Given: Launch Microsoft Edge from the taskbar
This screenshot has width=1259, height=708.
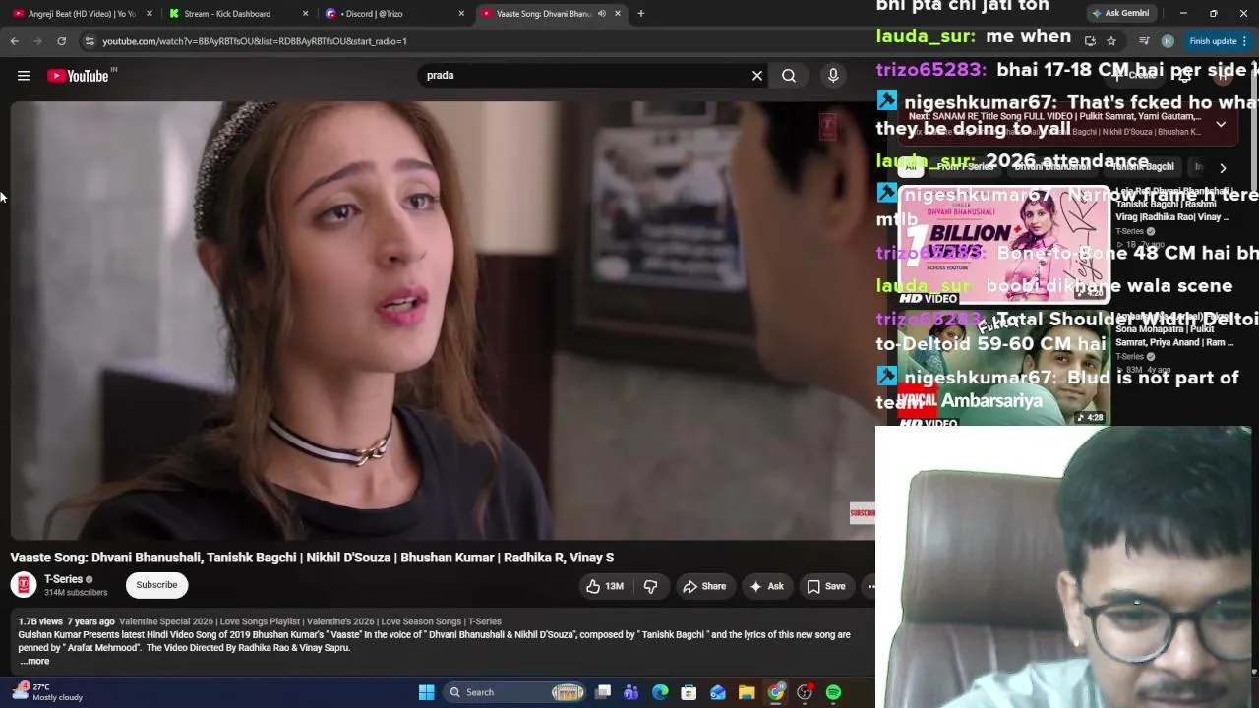Looking at the screenshot, I should tap(660, 692).
